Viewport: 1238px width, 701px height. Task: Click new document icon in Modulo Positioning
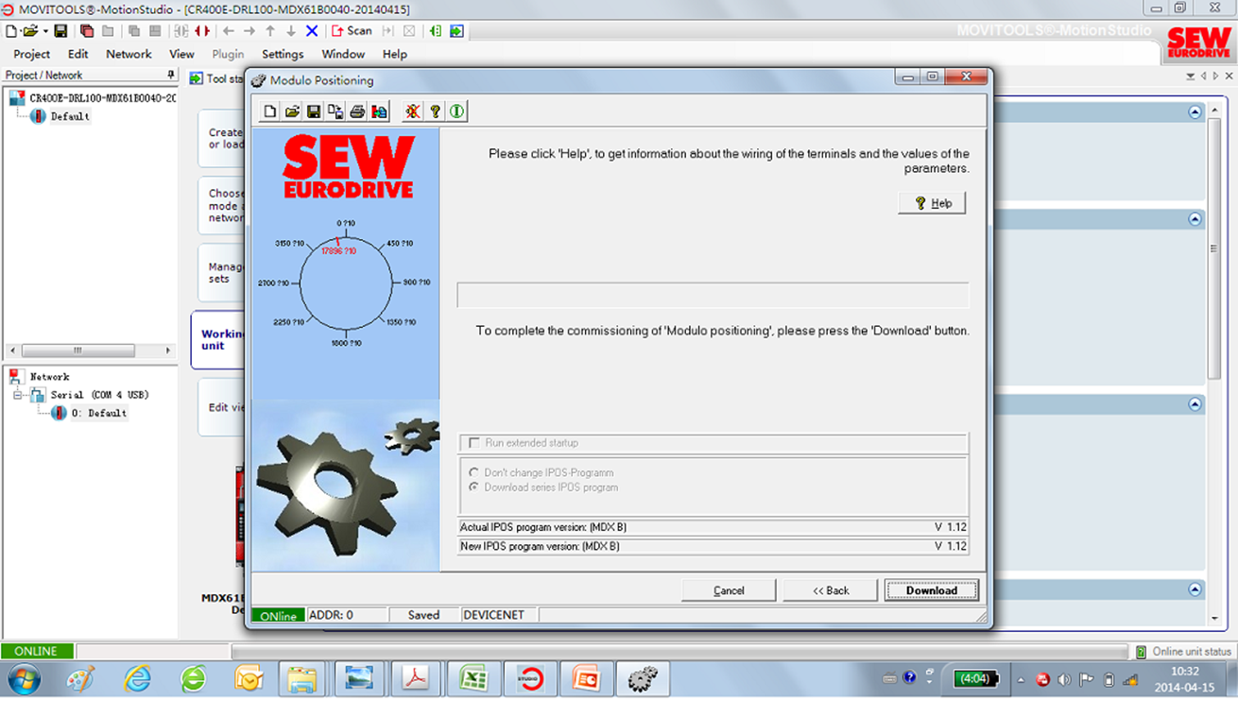(270, 111)
